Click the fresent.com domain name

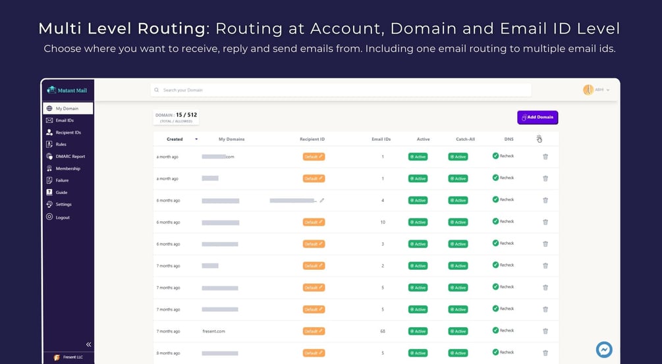point(213,331)
